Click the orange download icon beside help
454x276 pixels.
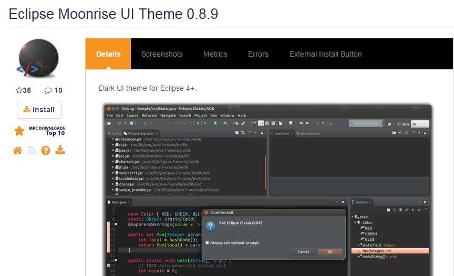[x=60, y=150]
